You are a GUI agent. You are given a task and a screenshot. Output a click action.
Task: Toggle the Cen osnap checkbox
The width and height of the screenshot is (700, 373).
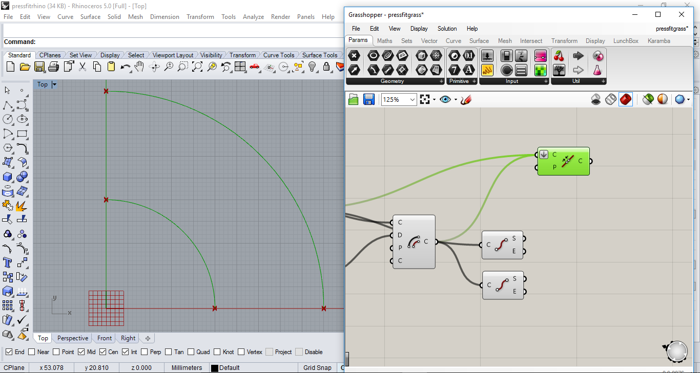[103, 352]
